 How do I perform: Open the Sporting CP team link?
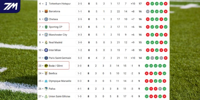[x=55, y=27]
